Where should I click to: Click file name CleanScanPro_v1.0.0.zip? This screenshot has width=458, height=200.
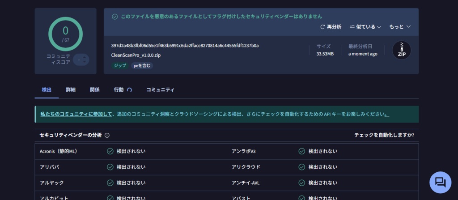pyautogui.click(x=136, y=55)
